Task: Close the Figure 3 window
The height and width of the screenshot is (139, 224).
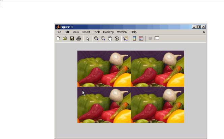Action: 203,27
